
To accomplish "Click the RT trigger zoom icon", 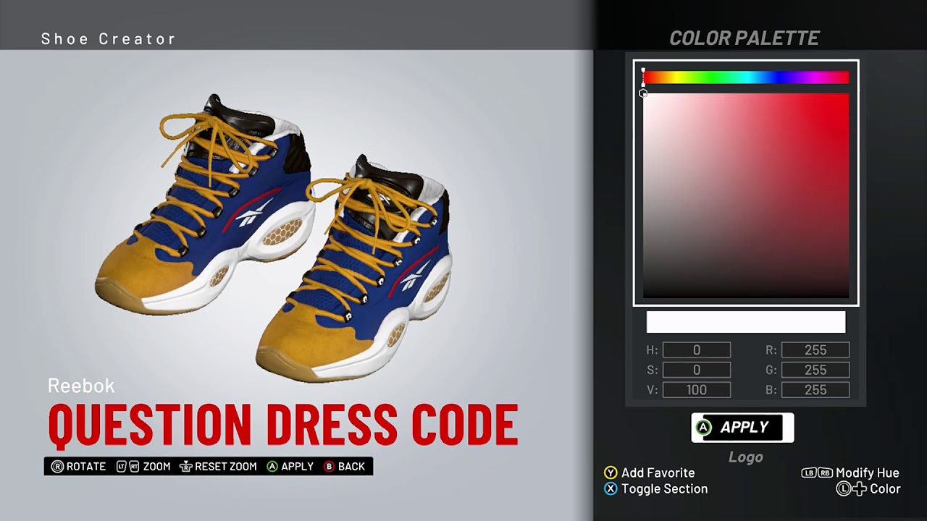I will click(134, 467).
